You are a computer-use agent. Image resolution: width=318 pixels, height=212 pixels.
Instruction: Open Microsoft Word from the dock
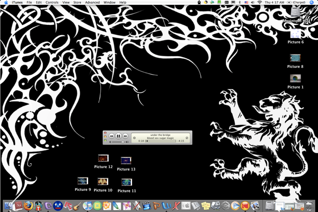pyautogui.click(x=166, y=206)
